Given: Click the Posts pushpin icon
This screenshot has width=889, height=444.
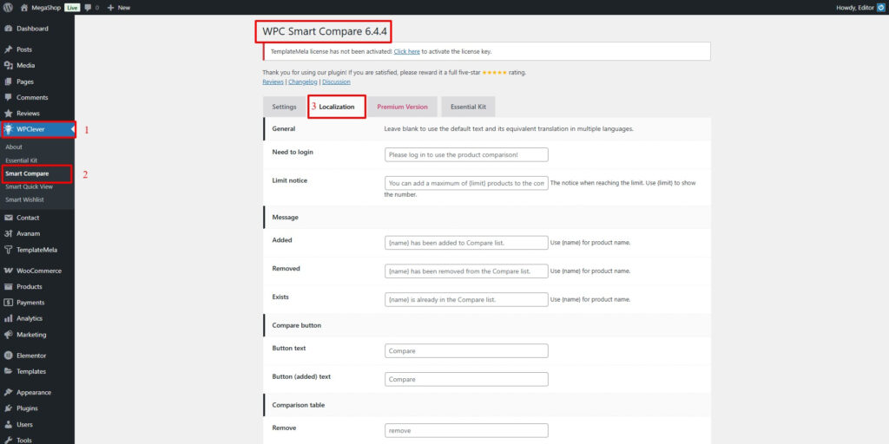Looking at the screenshot, I should (9, 49).
